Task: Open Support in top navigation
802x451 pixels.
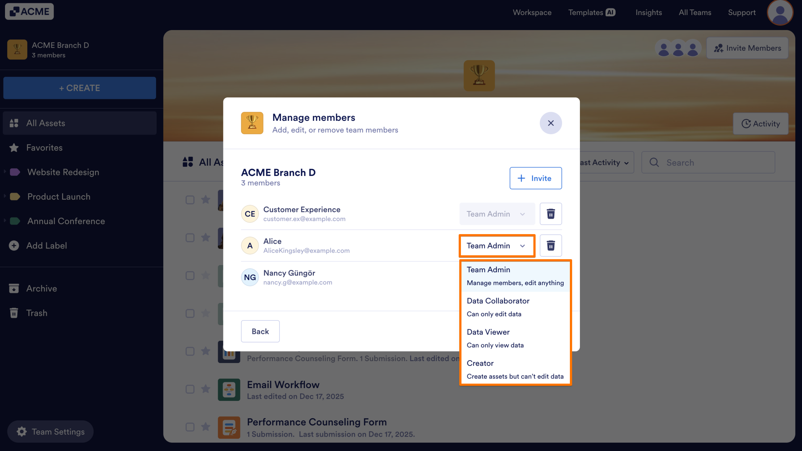Action: pos(742,13)
